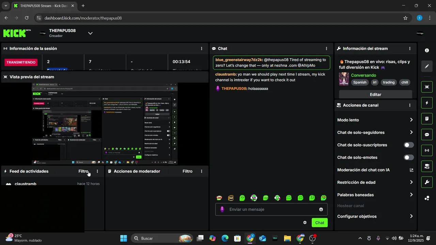Screen dimensions: 436x245
Task: Click the TRANSMITIENDO status badge
Action: click(x=21, y=62)
